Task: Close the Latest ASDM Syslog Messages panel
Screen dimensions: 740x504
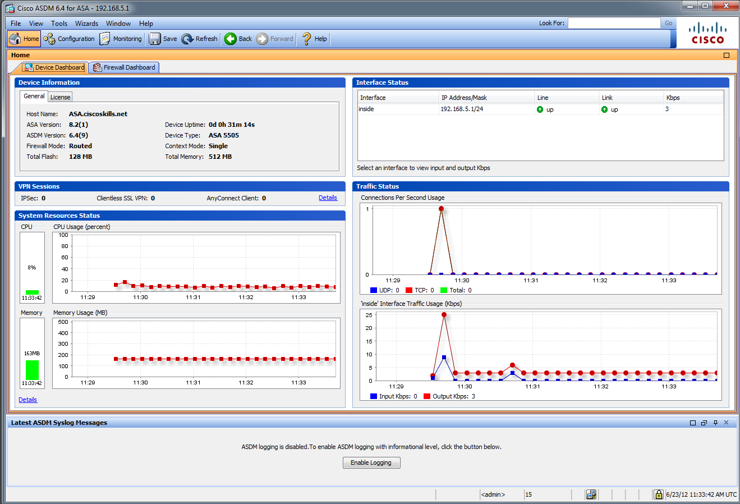Action: (x=727, y=423)
